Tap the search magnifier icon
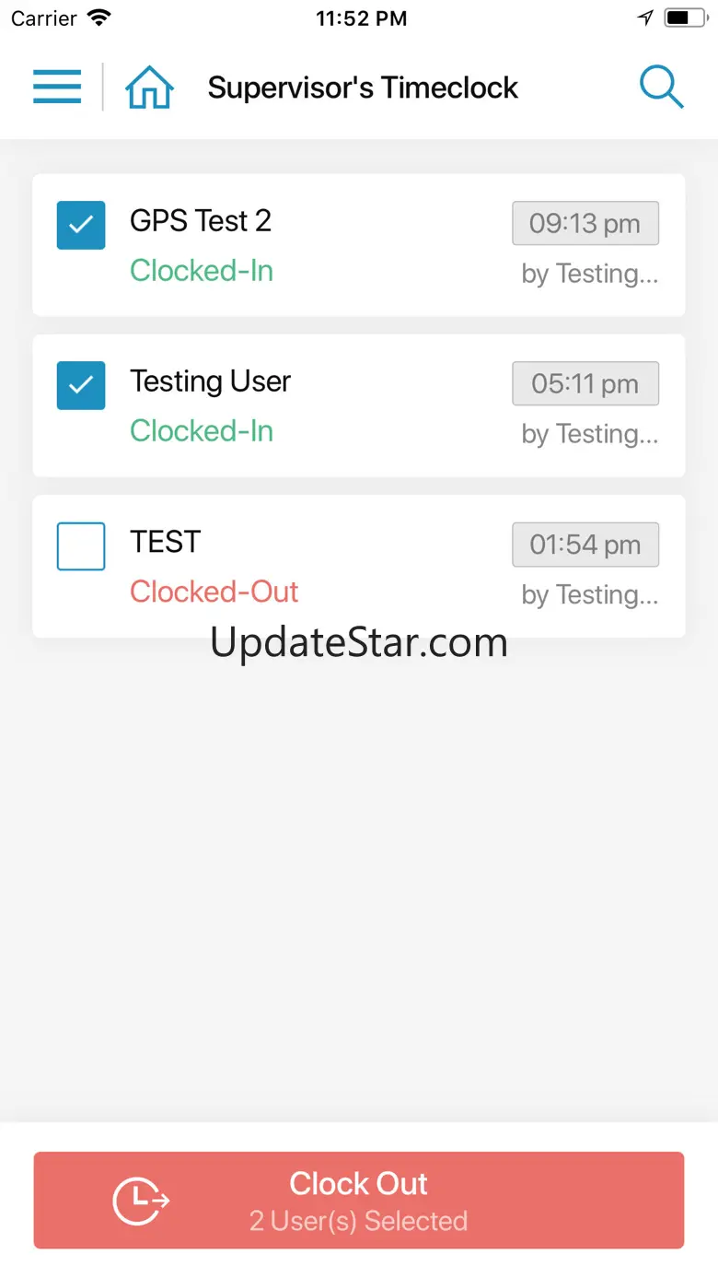Viewport: 718px width, 1278px height. tap(661, 88)
